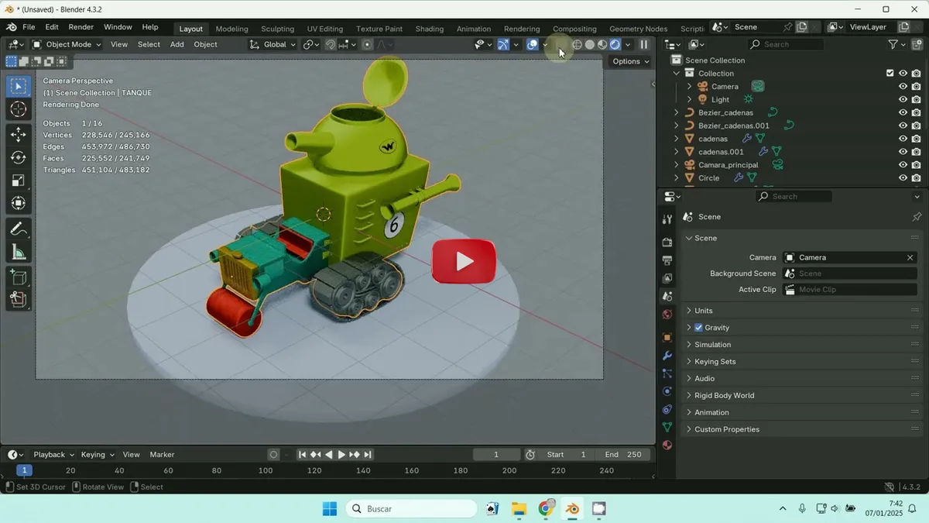The height and width of the screenshot is (523, 929).
Task: Expand the Camara_principal tree item
Action: pyautogui.click(x=677, y=165)
